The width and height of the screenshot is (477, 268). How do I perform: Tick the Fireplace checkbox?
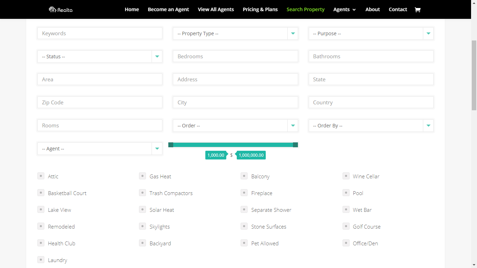click(244, 193)
